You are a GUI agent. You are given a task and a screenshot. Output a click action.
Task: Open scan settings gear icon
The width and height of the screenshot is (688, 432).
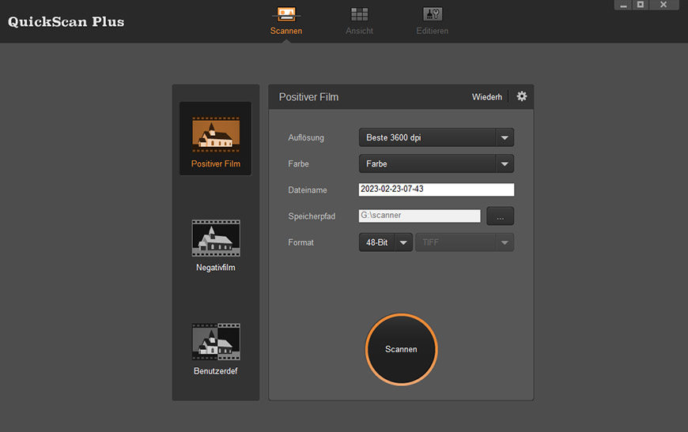click(x=521, y=96)
